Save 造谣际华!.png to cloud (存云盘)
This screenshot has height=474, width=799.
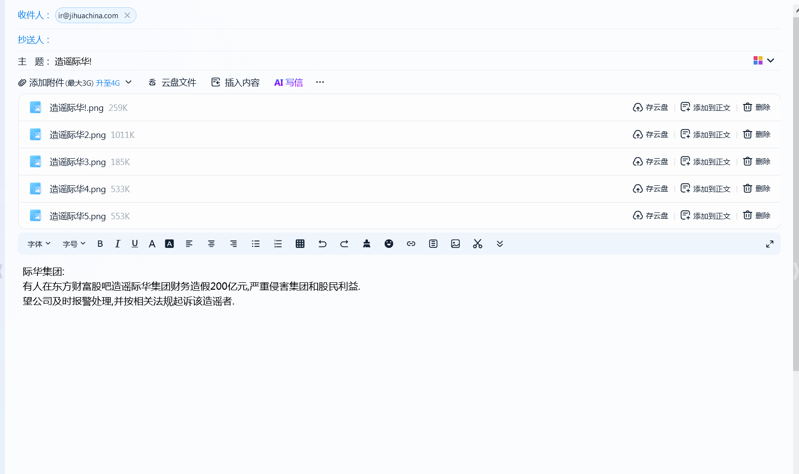(651, 107)
